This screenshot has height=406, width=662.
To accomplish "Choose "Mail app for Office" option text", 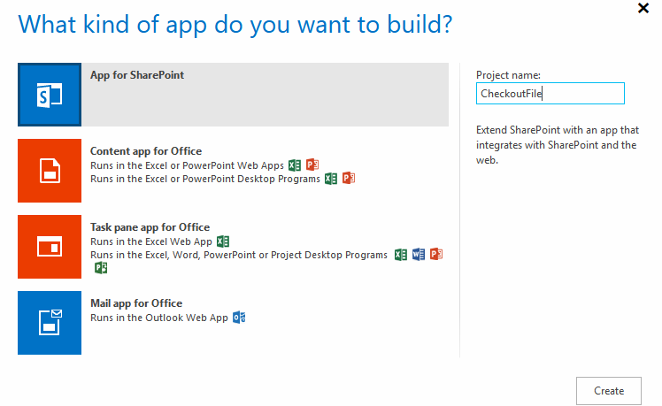I will (x=136, y=303).
